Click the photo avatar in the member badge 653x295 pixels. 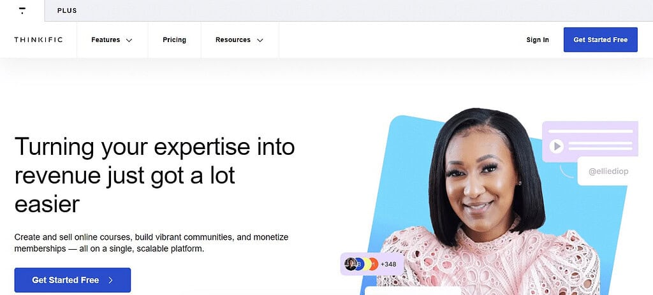point(351,264)
